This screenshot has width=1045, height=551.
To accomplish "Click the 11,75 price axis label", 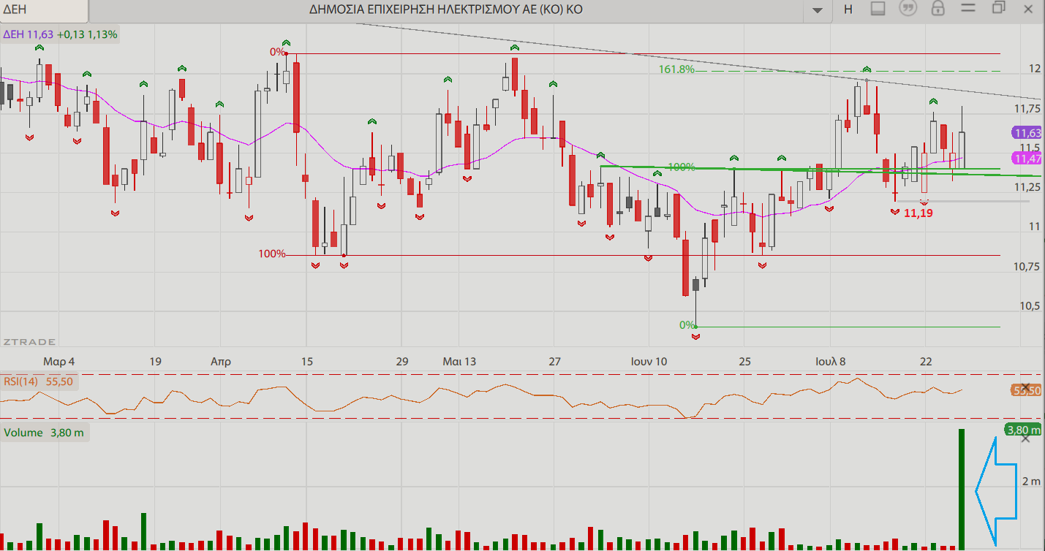I will (1027, 109).
